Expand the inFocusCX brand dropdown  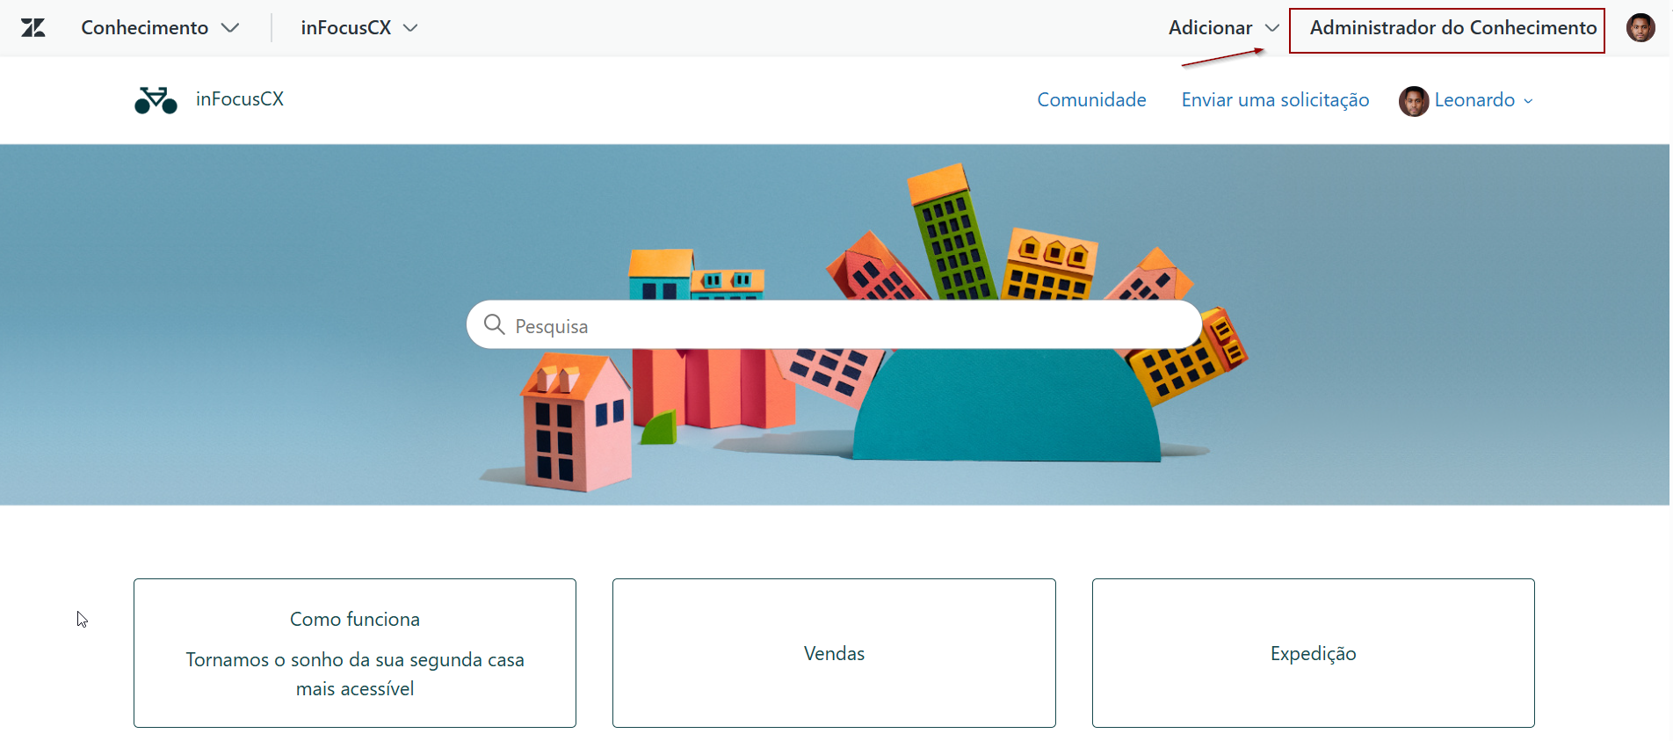(x=358, y=28)
